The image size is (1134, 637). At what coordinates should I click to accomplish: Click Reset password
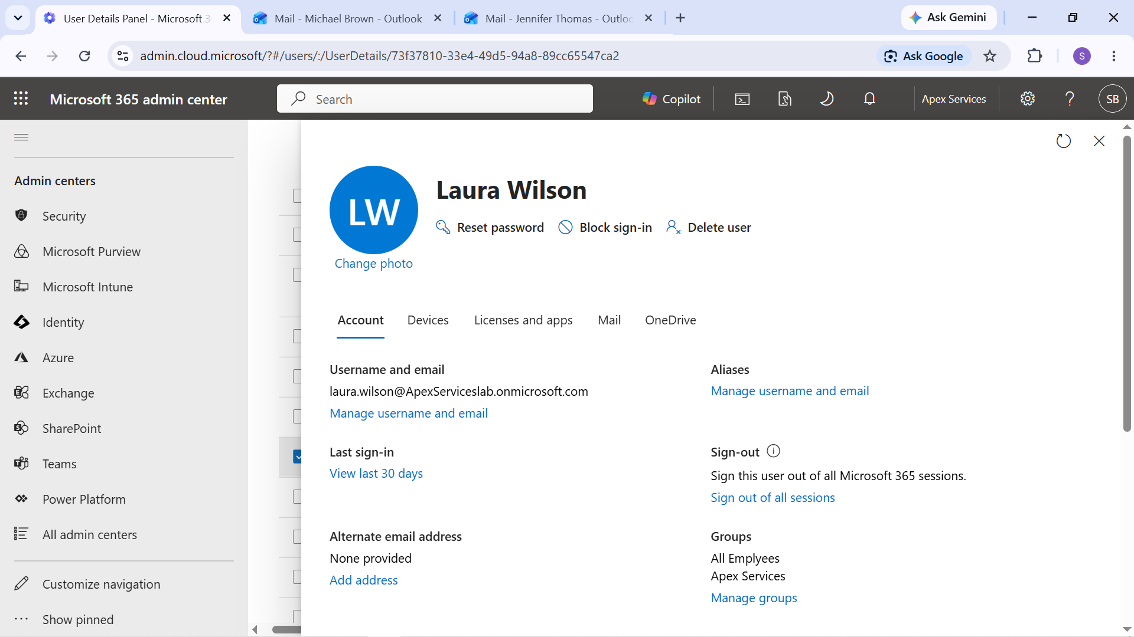(x=490, y=228)
